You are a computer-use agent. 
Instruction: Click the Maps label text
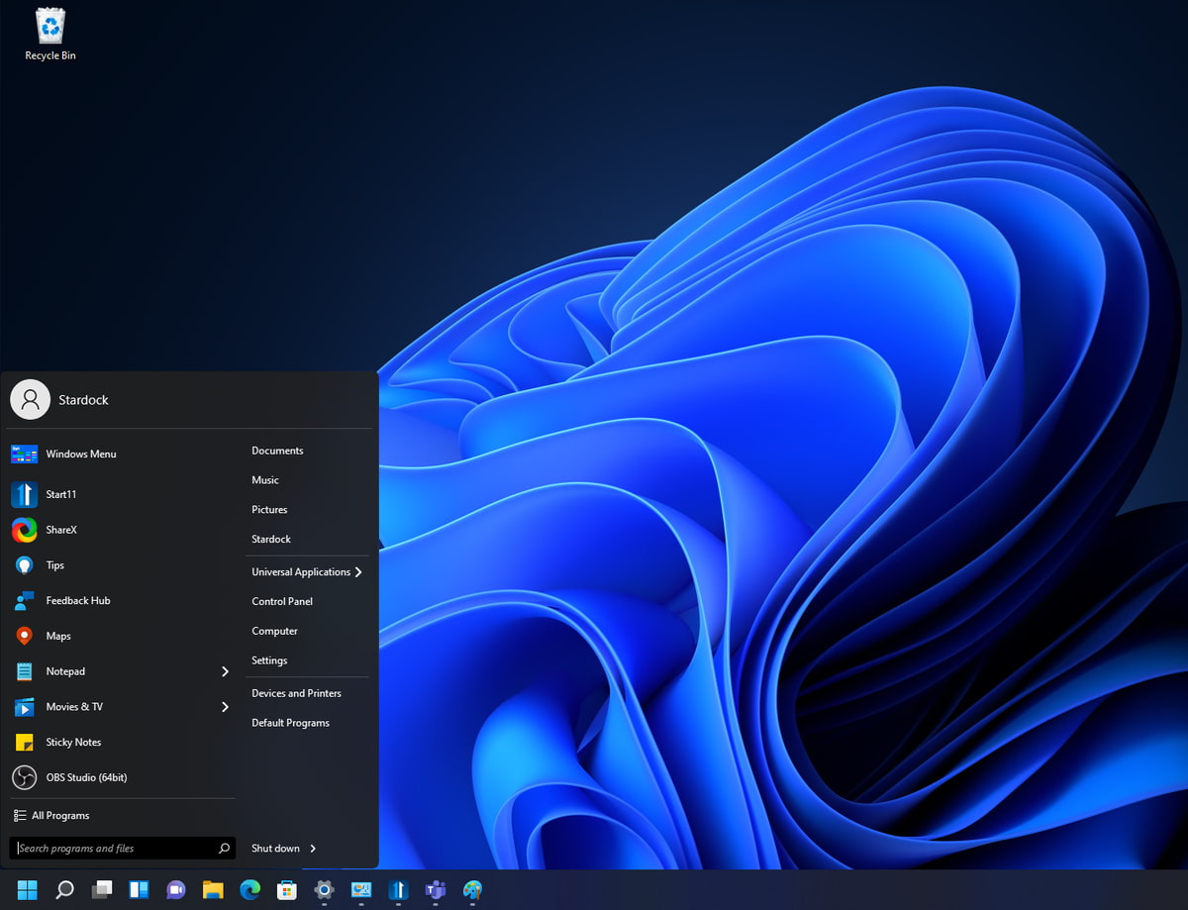pos(58,636)
